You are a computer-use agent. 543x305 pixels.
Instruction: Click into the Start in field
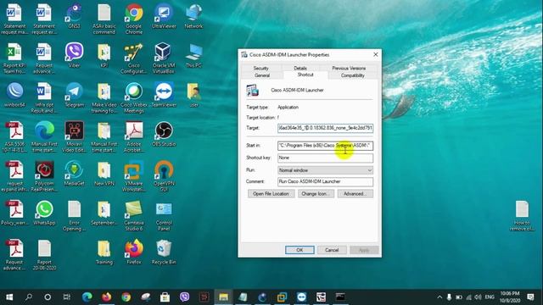pos(325,146)
